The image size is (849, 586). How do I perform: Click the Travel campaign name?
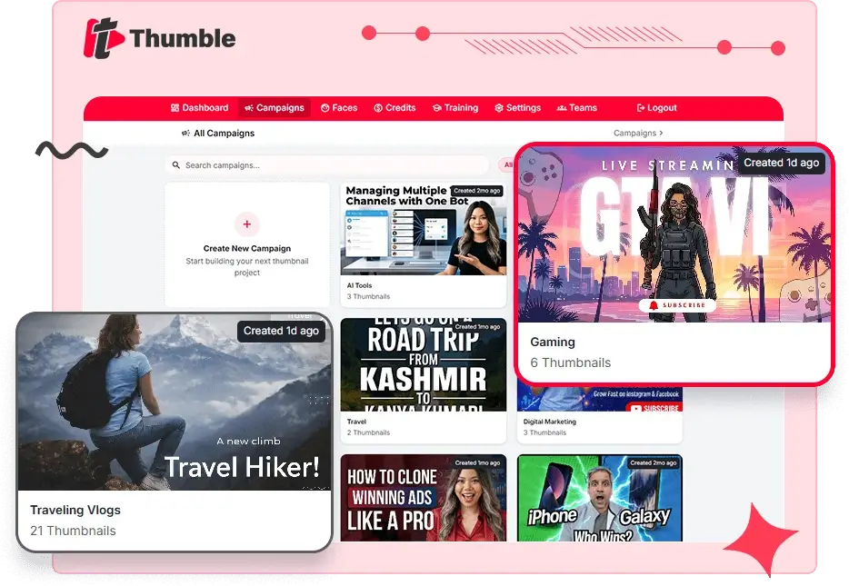point(357,422)
